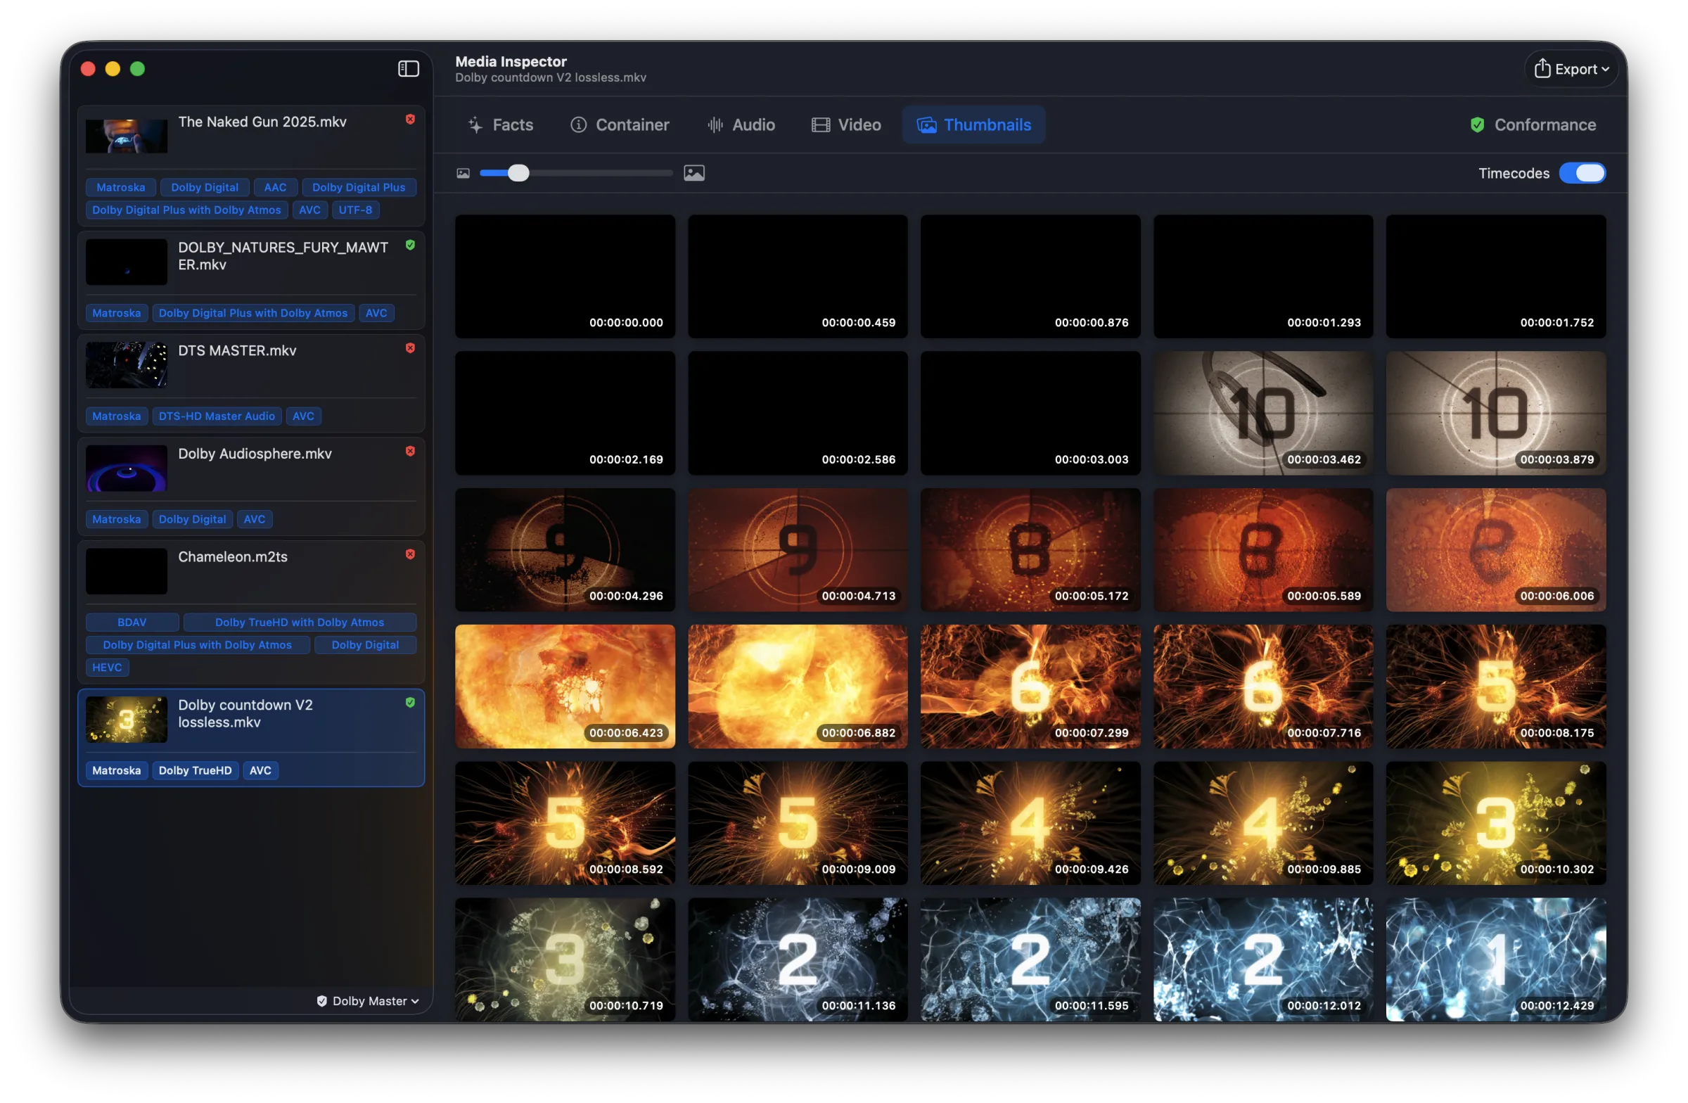Screen dimensions: 1688x1103
Task: Click the small image icon left of slider
Action: pos(463,173)
